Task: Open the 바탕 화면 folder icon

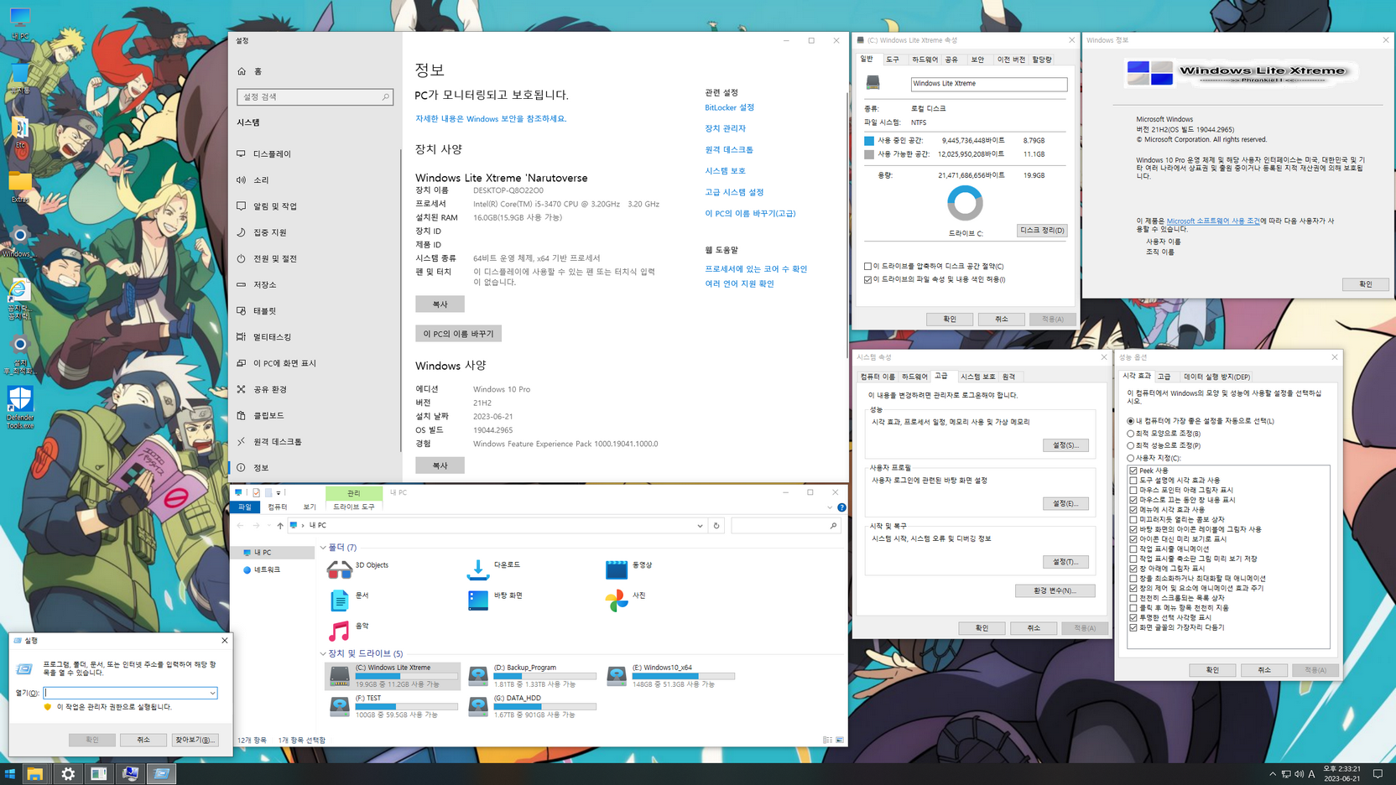Action: (x=477, y=600)
